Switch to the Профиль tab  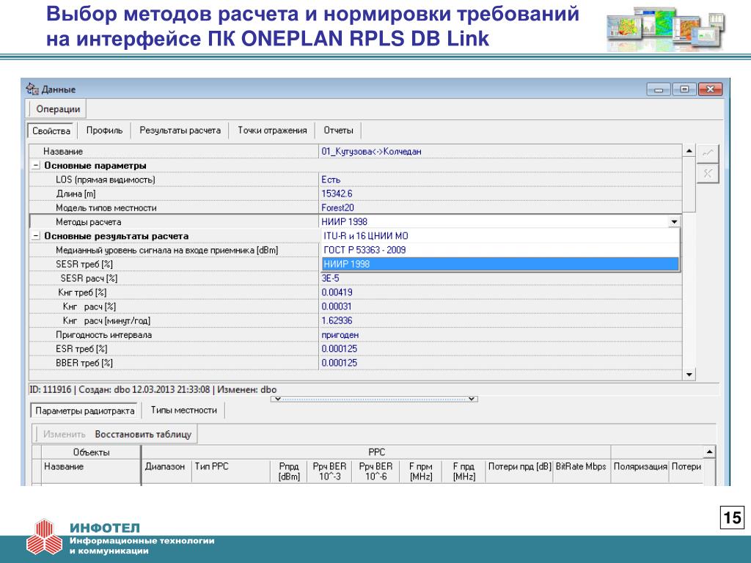point(104,130)
